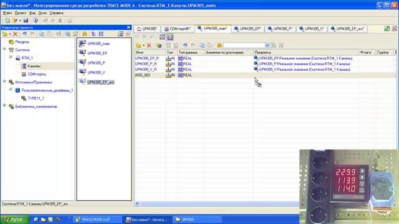This screenshot has width=399, height=224.
Task: Click the create argument icon in editor toolbar
Action: pos(138,45)
